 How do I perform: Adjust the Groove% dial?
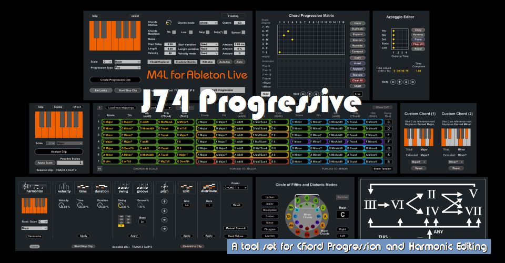[140, 205]
